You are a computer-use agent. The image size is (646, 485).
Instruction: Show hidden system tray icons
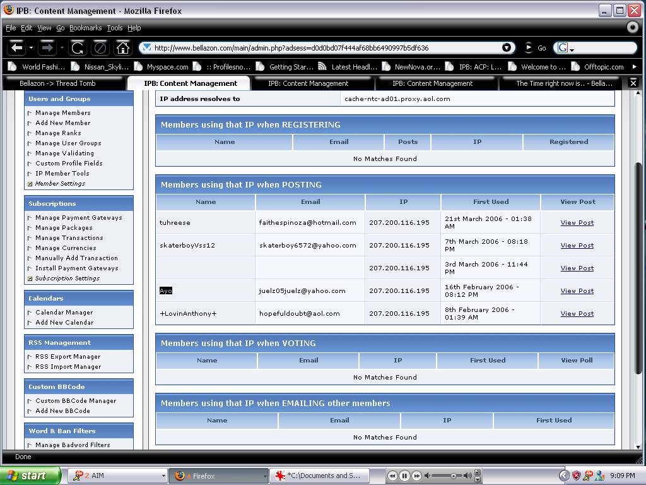pyautogui.click(x=564, y=476)
